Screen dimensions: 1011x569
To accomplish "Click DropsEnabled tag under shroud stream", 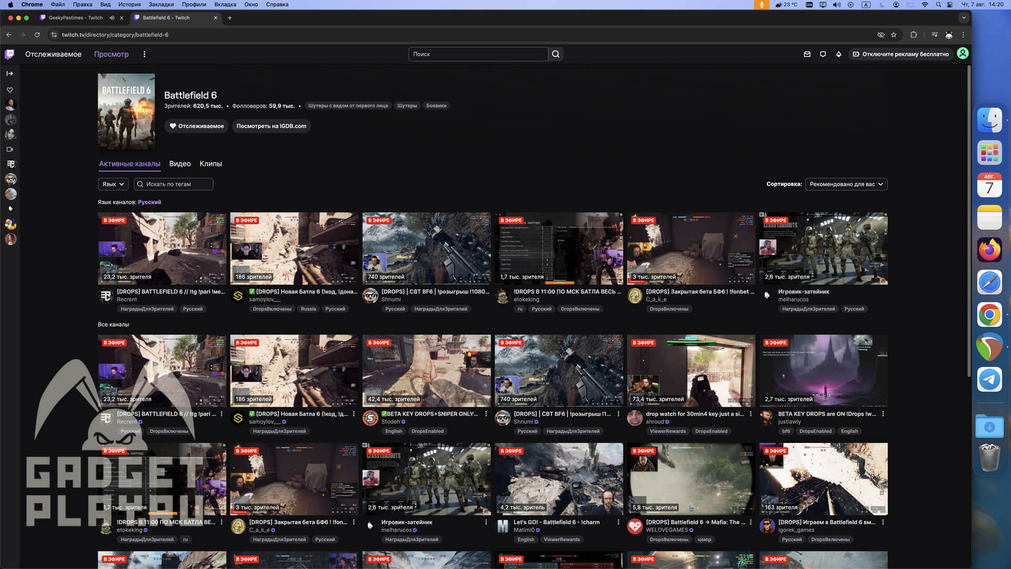I will [x=711, y=431].
